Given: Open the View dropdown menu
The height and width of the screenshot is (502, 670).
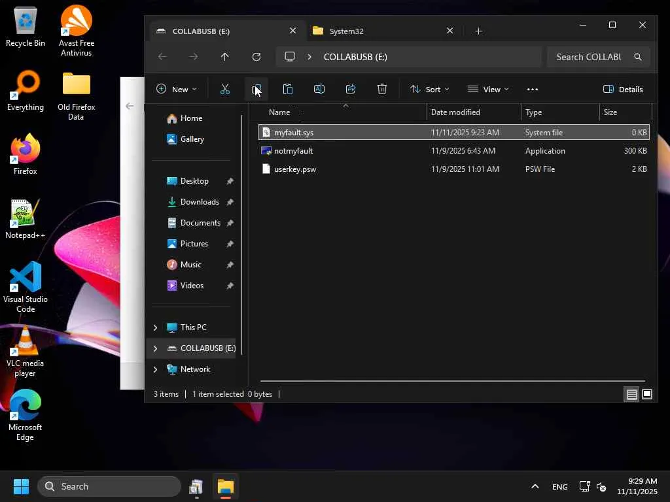Looking at the screenshot, I should [x=488, y=90].
